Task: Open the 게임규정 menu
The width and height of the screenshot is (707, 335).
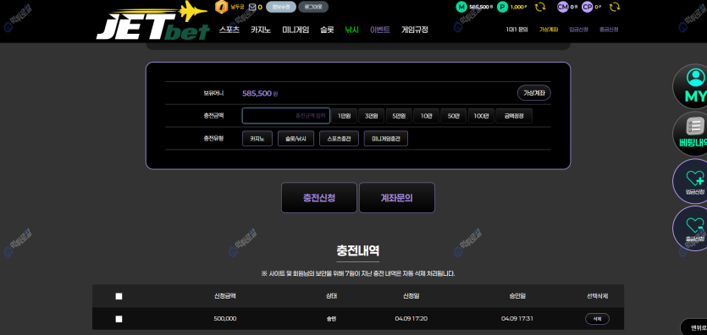Action: pyautogui.click(x=415, y=30)
